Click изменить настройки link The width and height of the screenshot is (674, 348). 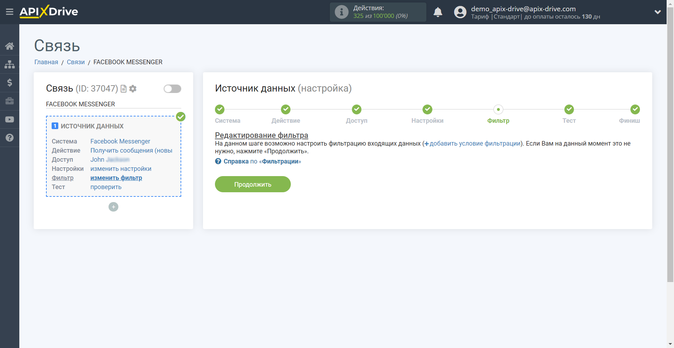click(x=121, y=169)
